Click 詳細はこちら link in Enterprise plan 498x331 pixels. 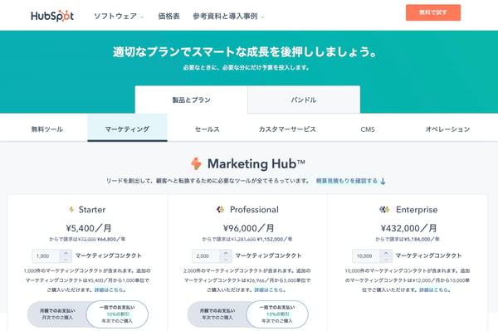433,290
